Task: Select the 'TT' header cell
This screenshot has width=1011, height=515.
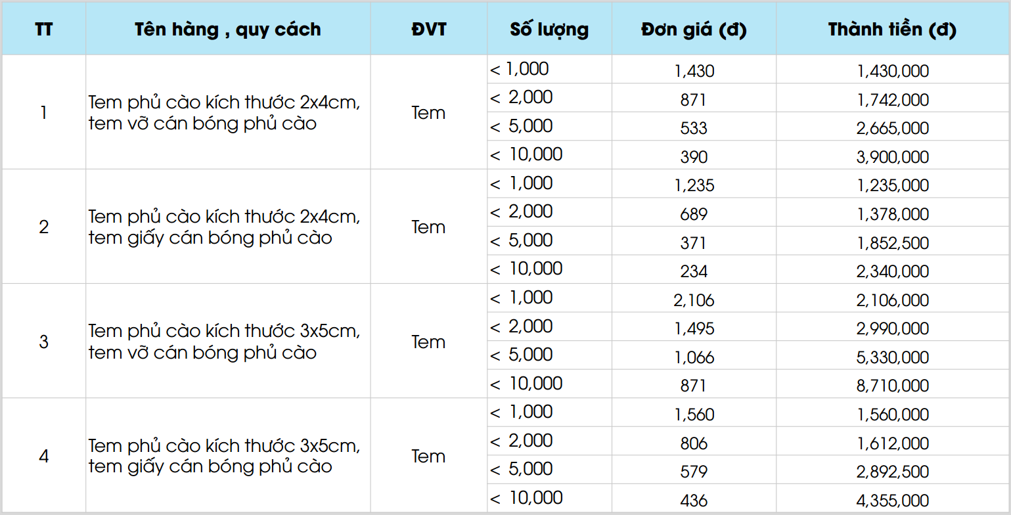Action: point(44,29)
